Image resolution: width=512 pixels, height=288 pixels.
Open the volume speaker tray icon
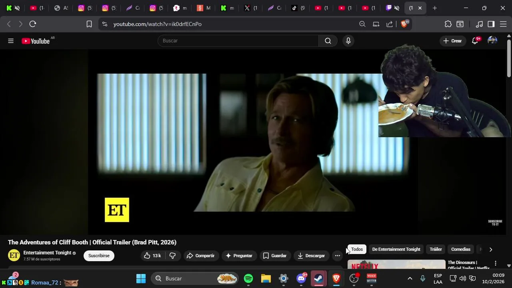pos(463,278)
